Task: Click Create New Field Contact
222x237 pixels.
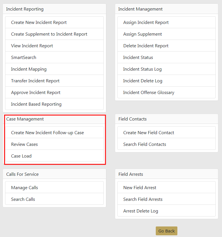Action: 149,133
